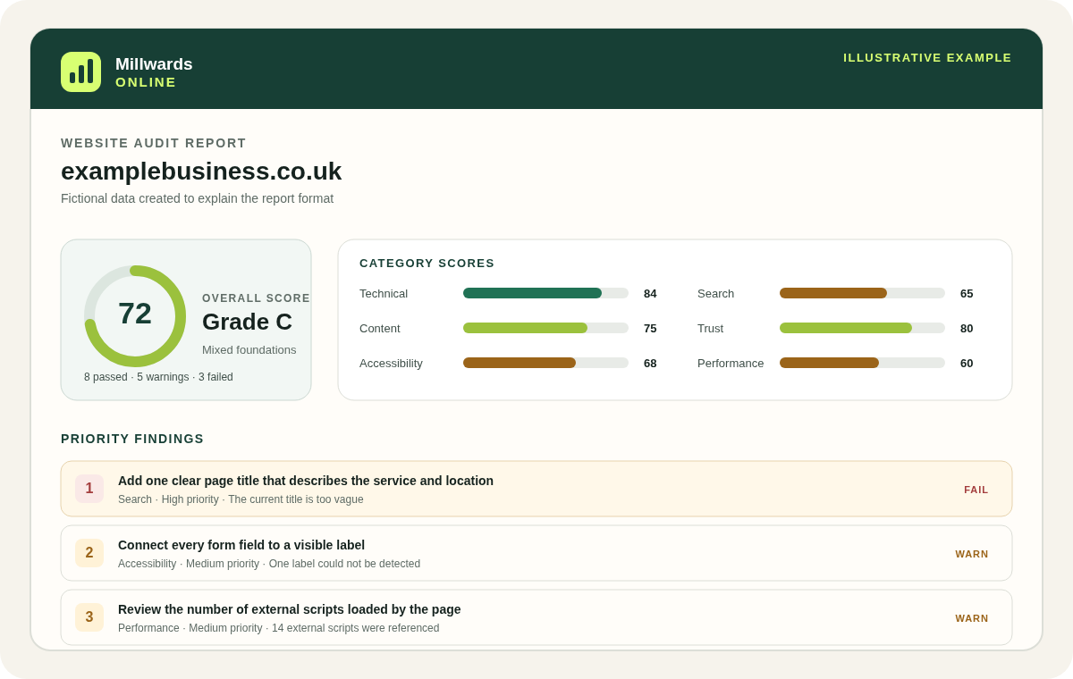Select the examplebusiness.co.uk title
The width and height of the screenshot is (1073, 679).
[x=201, y=172]
